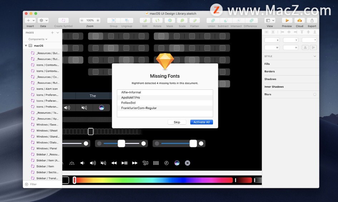Click the Difference boolean icon
The image size is (338, 202).
pos(251,20)
